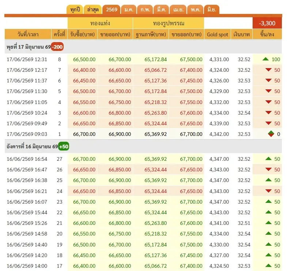287x271 pixels.
Task: Click the วันที่/เวลา column header
Action: 28,34
